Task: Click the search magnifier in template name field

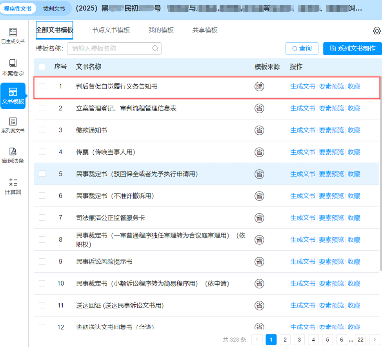Action: coord(155,49)
